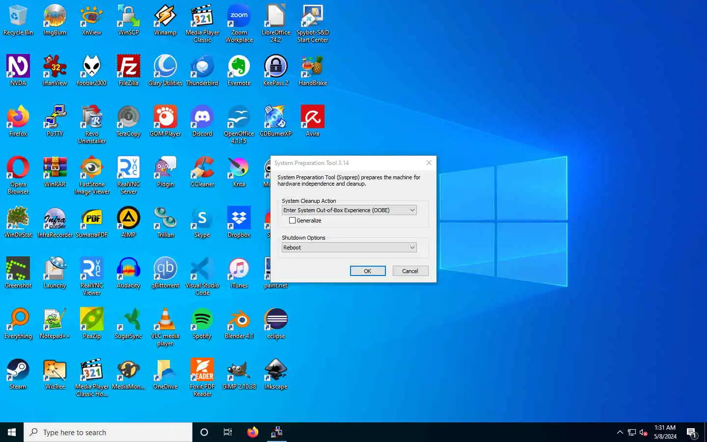Click the LibreOffice 24.2 icon
This screenshot has width=707, height=442.
276,24
